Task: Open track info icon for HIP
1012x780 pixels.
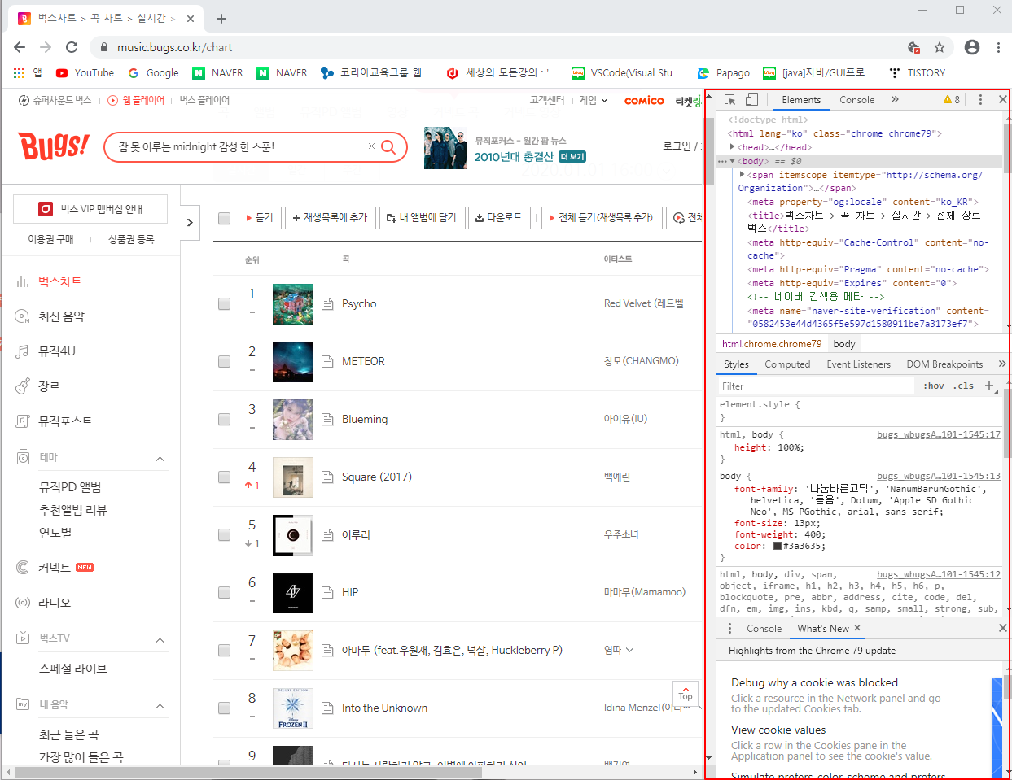Action: (x=327, y=592)
